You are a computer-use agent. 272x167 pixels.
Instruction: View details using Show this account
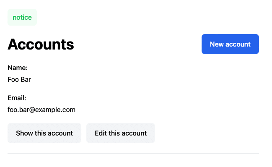pyautogui.click(x=44, y=133)
